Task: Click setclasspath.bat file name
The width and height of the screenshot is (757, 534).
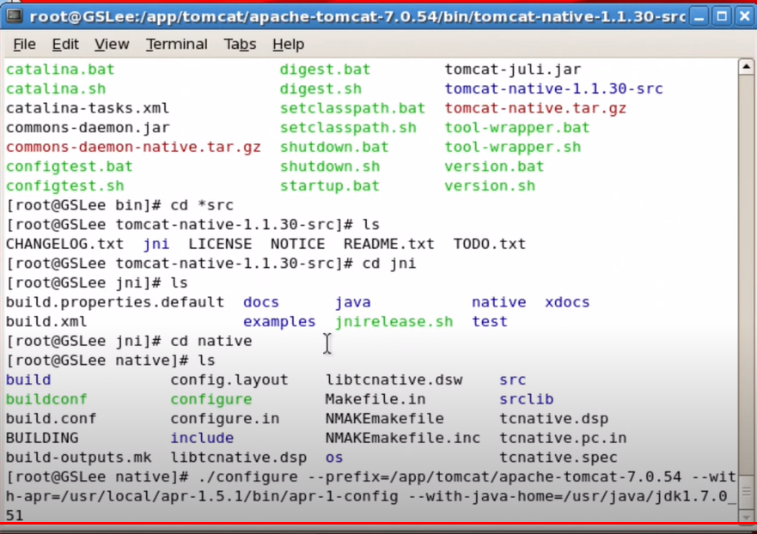Action: [x=352, y=108]
